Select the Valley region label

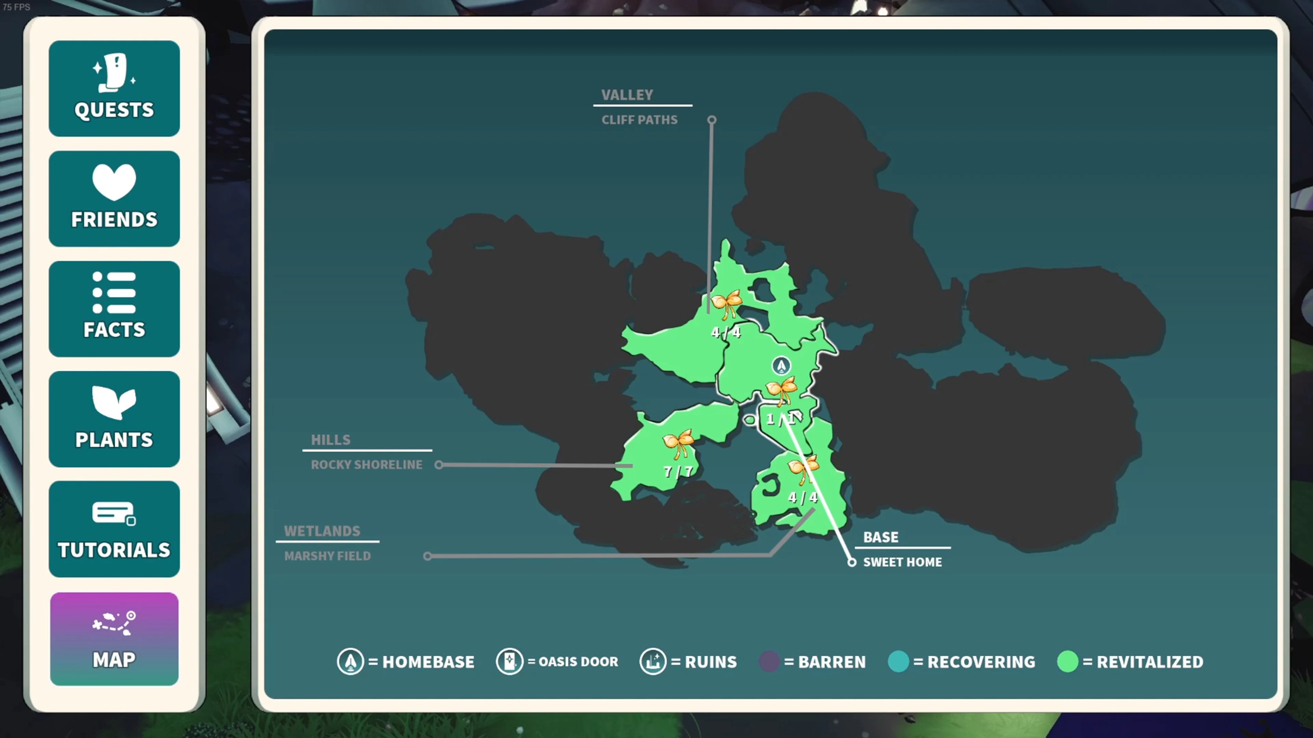pyautogui.click(x=627, y=95)
